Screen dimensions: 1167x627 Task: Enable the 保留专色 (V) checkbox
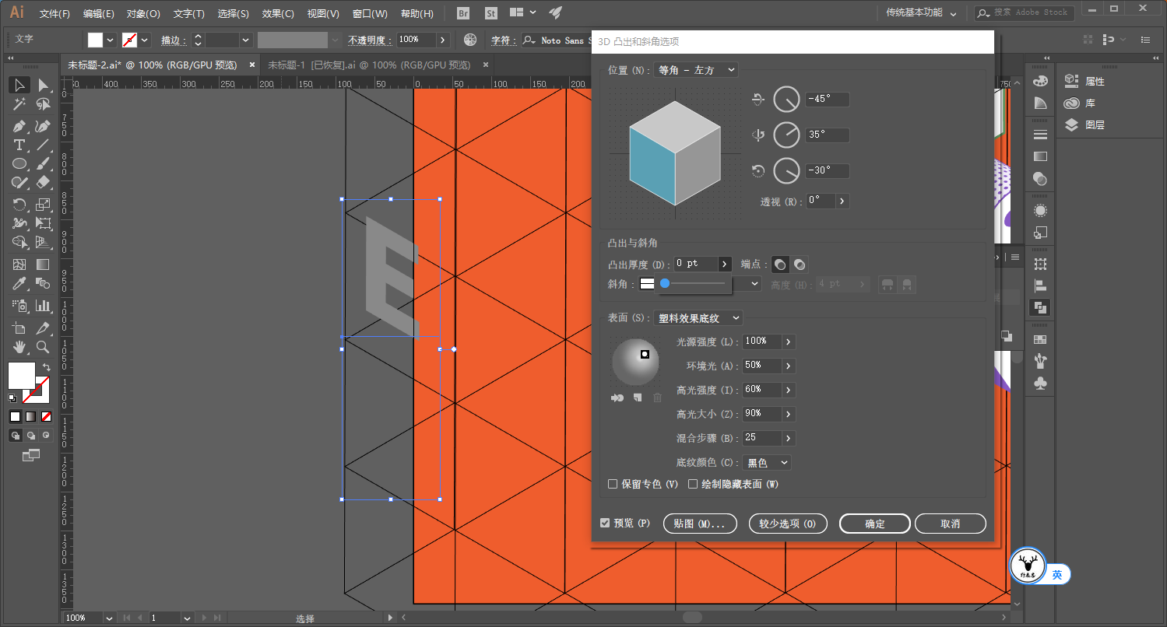(613, 484)
